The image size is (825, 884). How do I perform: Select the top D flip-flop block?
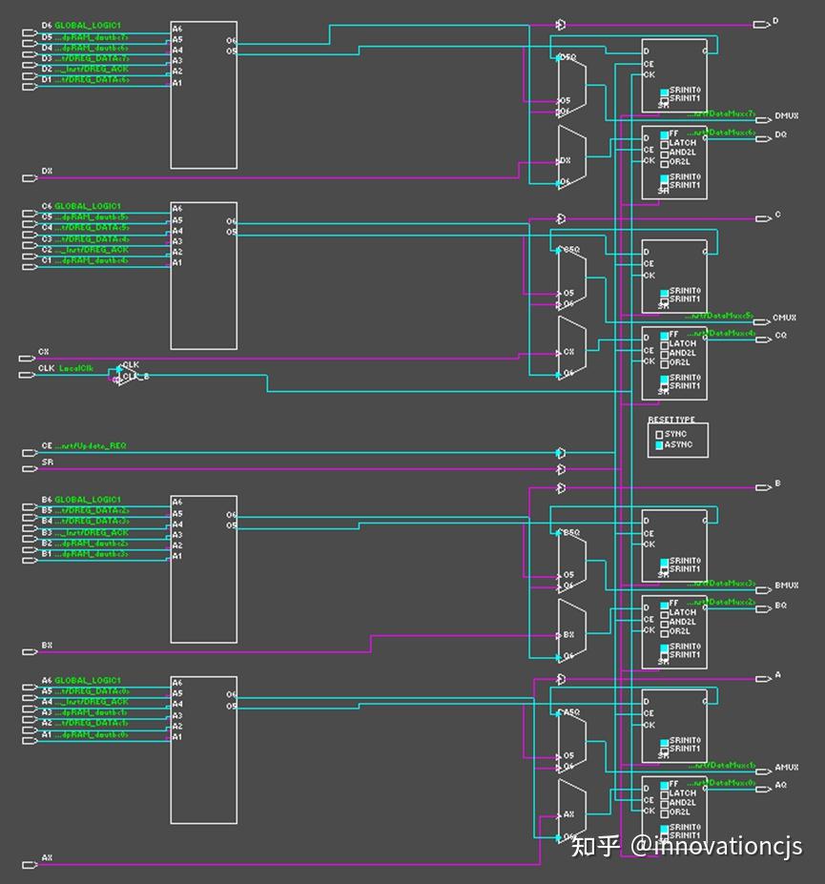pos(672,76)
